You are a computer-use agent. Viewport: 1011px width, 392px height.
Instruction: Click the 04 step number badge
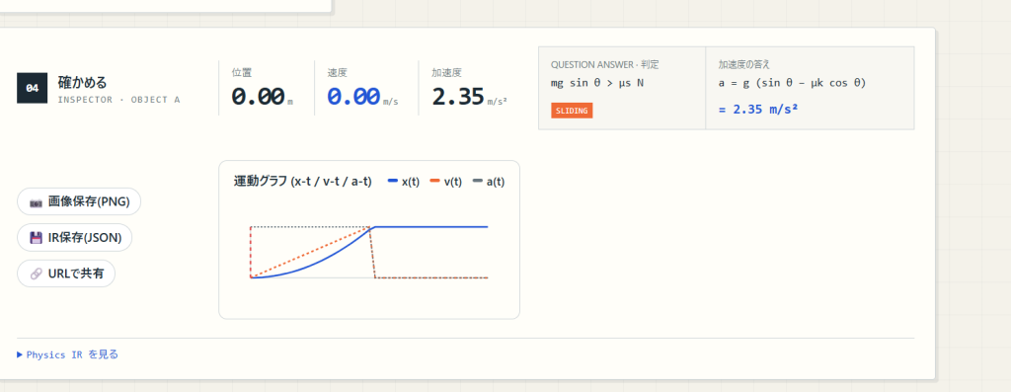pos(33,88)
